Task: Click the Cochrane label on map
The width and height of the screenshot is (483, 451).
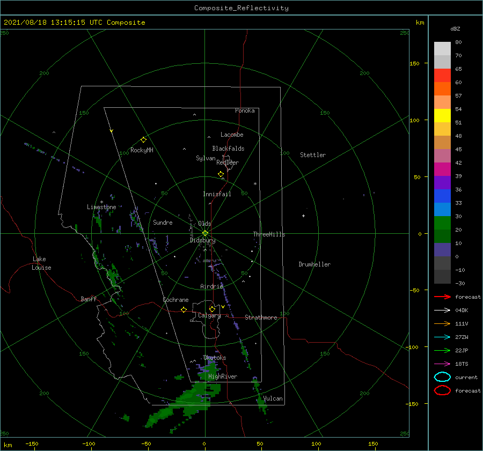Action: pyautogui.click(x=175, y=300)
